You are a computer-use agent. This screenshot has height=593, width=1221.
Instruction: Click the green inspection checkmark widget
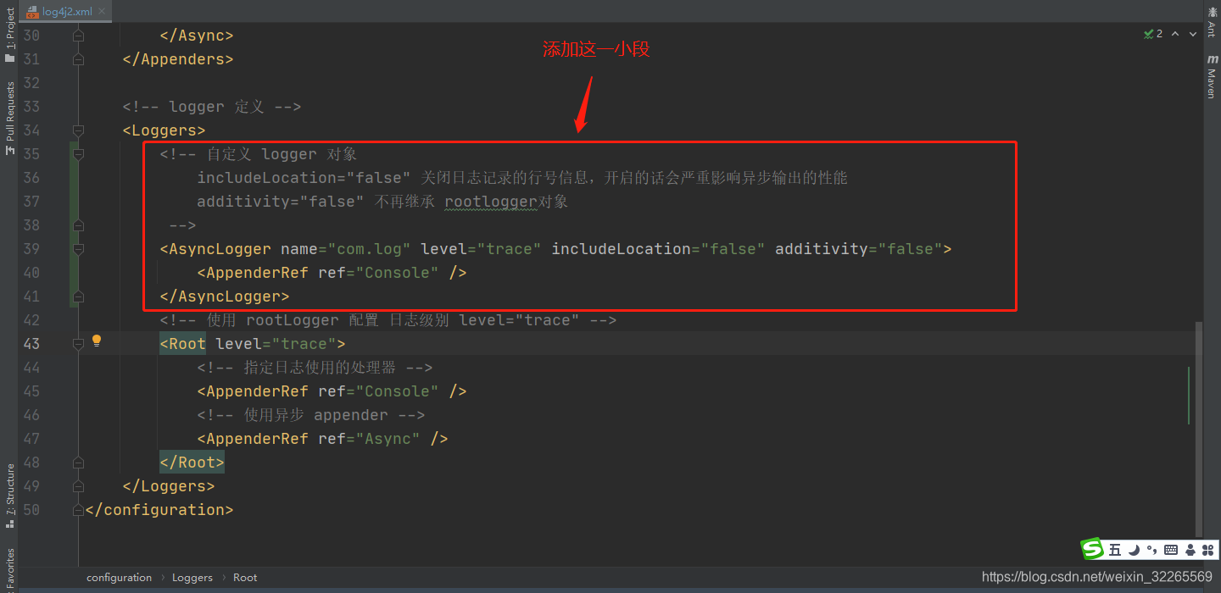[x=1153, y=34]
